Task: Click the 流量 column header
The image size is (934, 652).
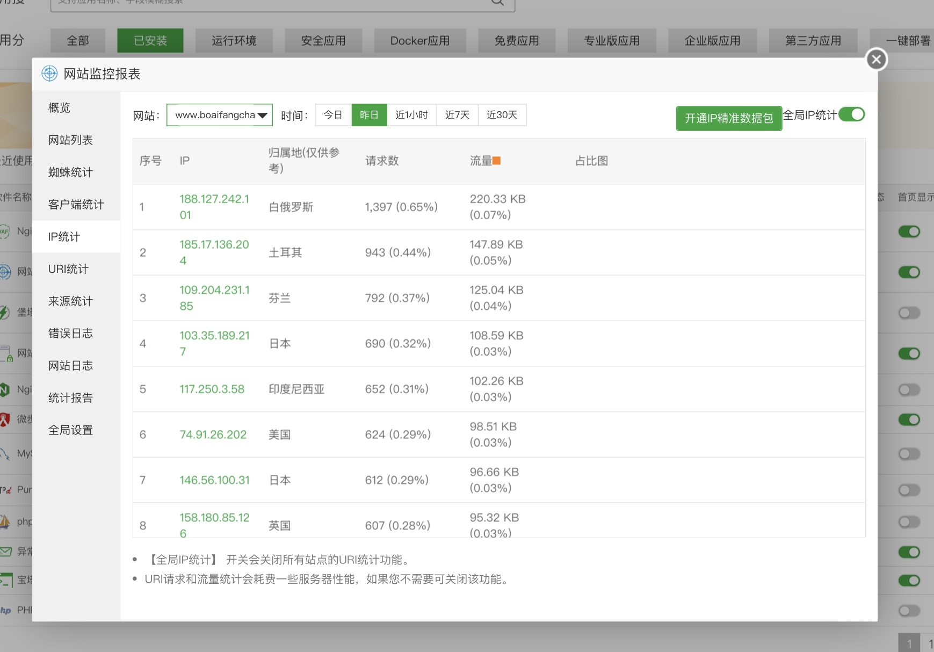Action: pyautogui.click(x=481, y=161)
